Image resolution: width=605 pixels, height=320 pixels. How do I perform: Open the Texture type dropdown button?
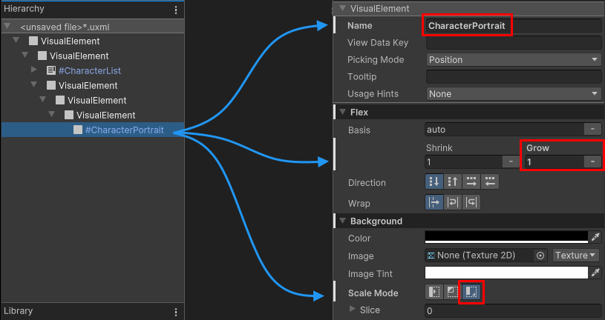[576, 256]
